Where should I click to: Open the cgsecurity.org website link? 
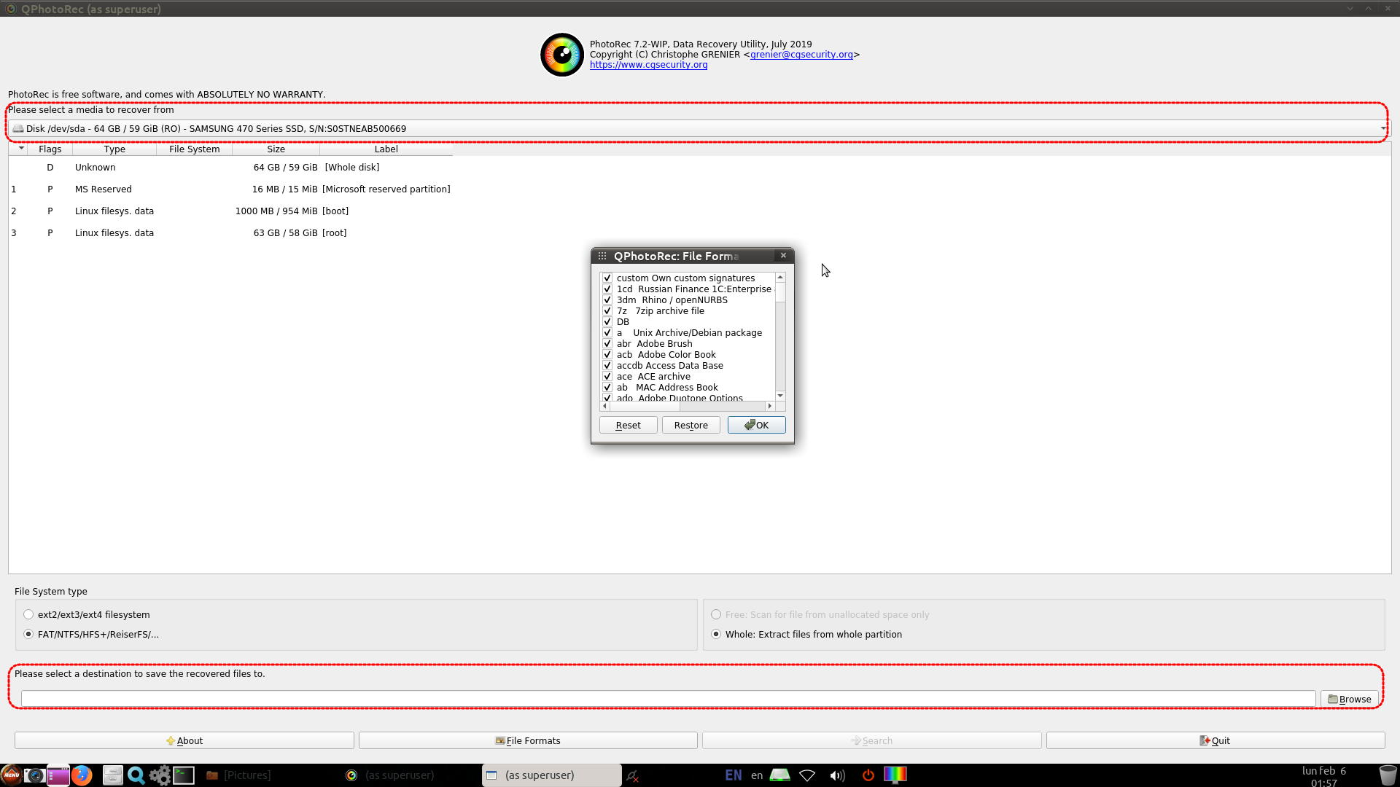click(648, 65)
